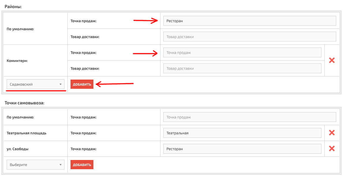Click По умолчанию: label in Районы table

click(20, 29)
